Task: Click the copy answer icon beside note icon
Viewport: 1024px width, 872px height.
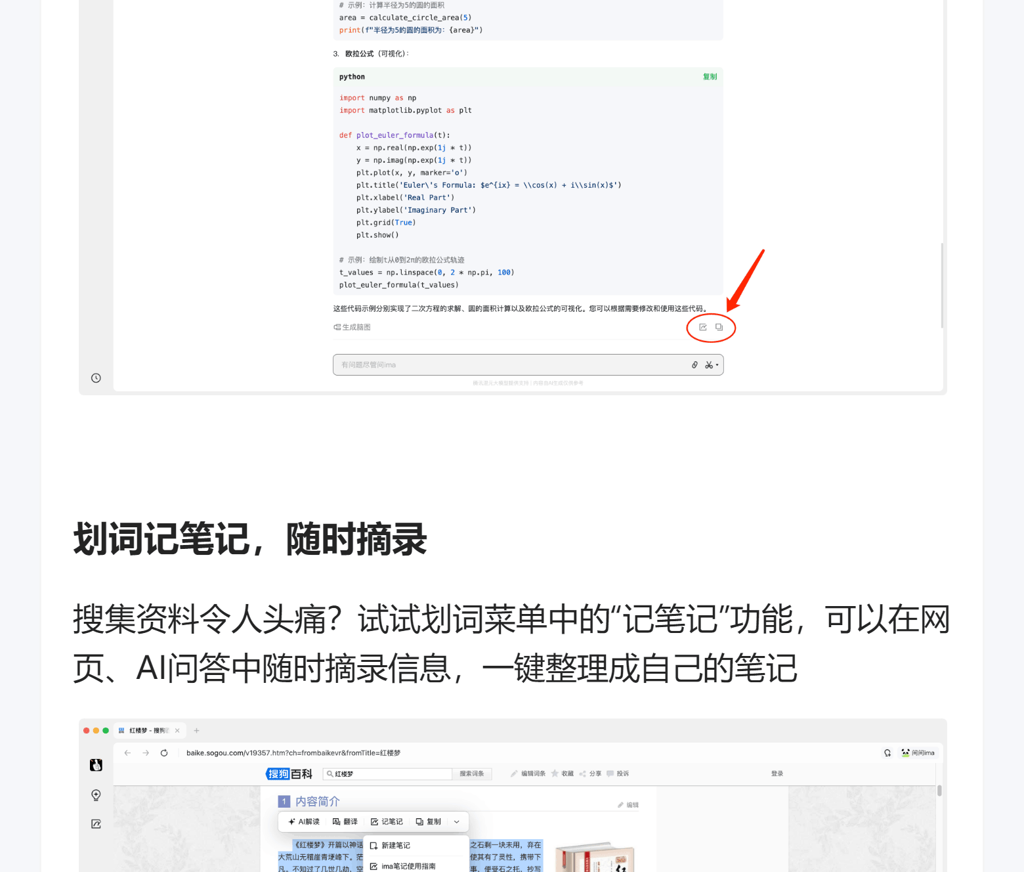Action: point(719,327)
